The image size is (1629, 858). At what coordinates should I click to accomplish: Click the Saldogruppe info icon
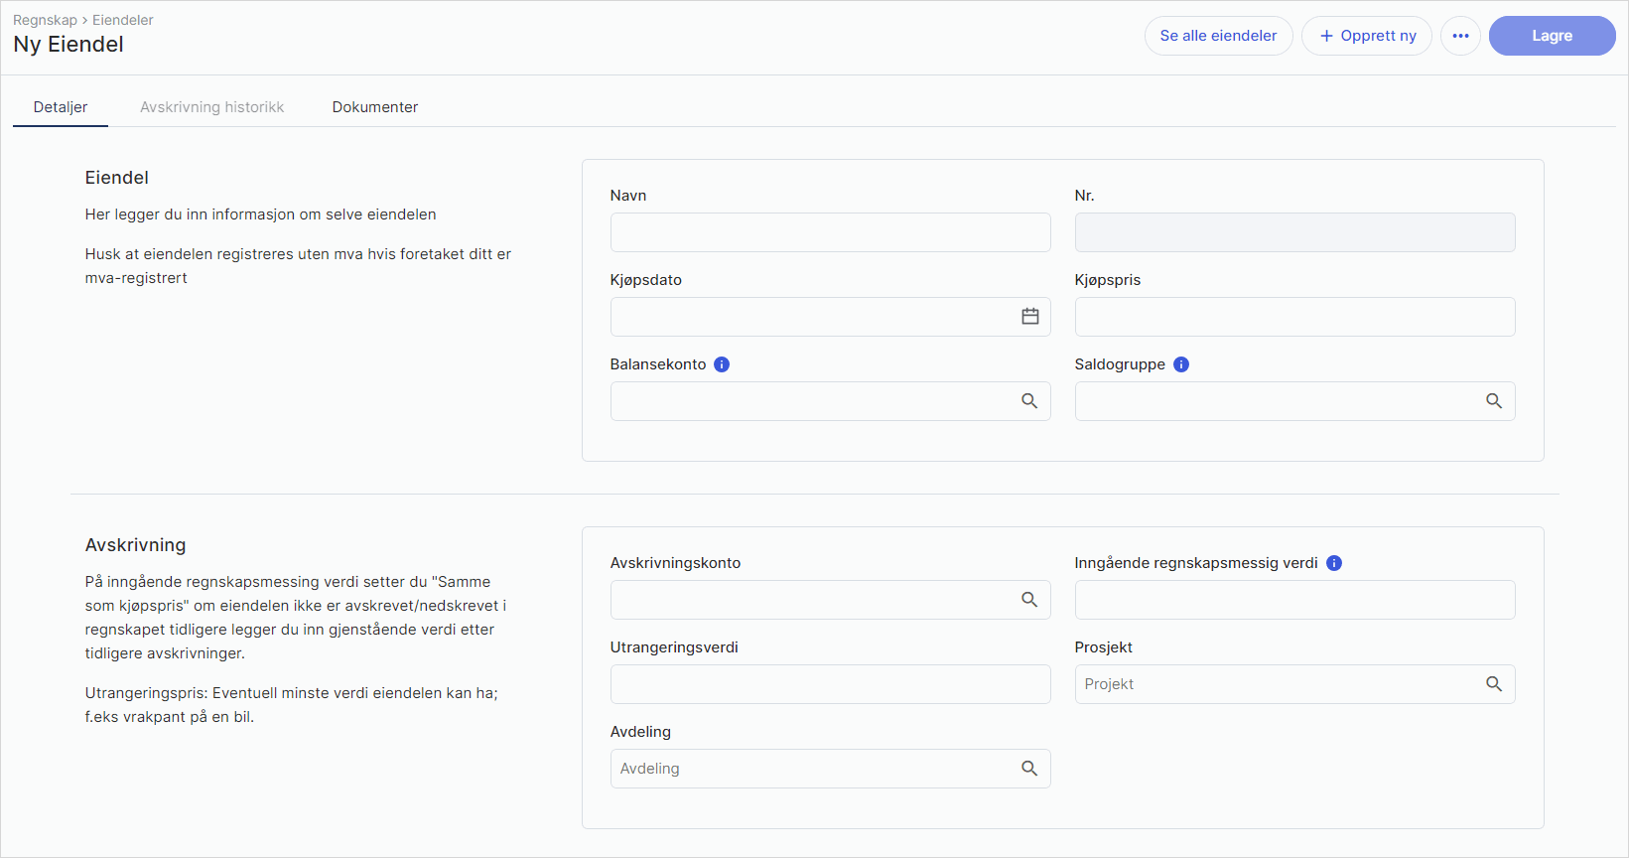(x=1181, y=364)
